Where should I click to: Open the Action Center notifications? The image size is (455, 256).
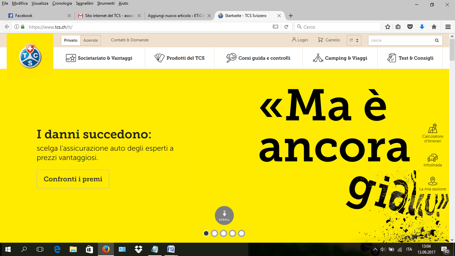point(445,249)
